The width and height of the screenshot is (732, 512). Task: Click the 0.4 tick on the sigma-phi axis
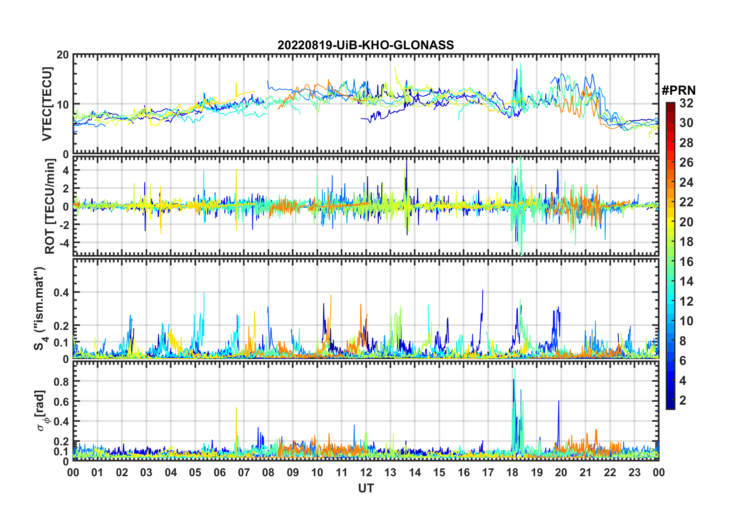pyautogui.click(x=62, y=421)
